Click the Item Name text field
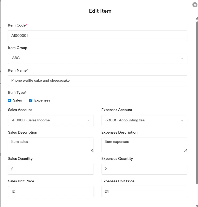Viewport: 198px width, 207px height. pos(98,81)
